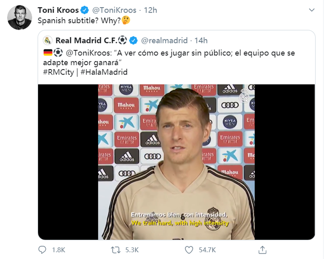Click Toni Kroos verified badge
Screen dimensions: 326x259
pos(85,10)
